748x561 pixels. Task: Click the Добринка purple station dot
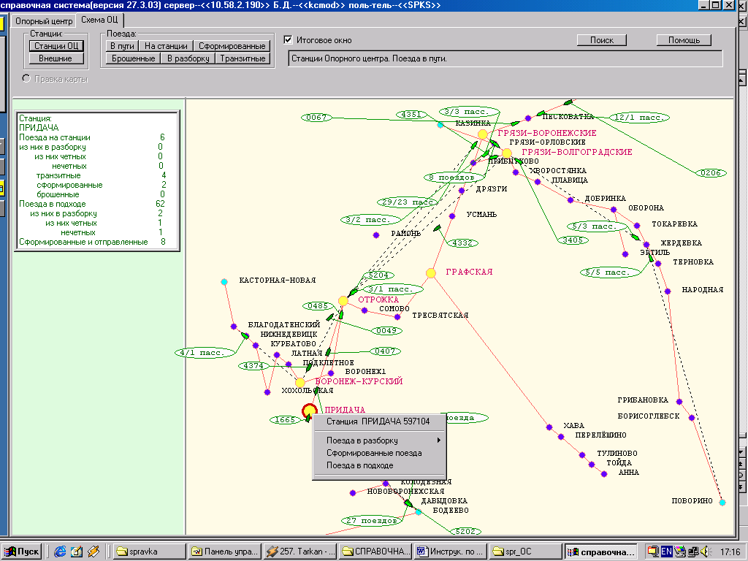click(x=570, y=200)
